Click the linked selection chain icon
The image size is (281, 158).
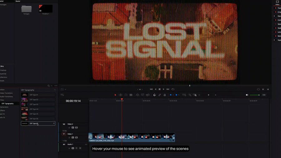(x=160, y=95)
